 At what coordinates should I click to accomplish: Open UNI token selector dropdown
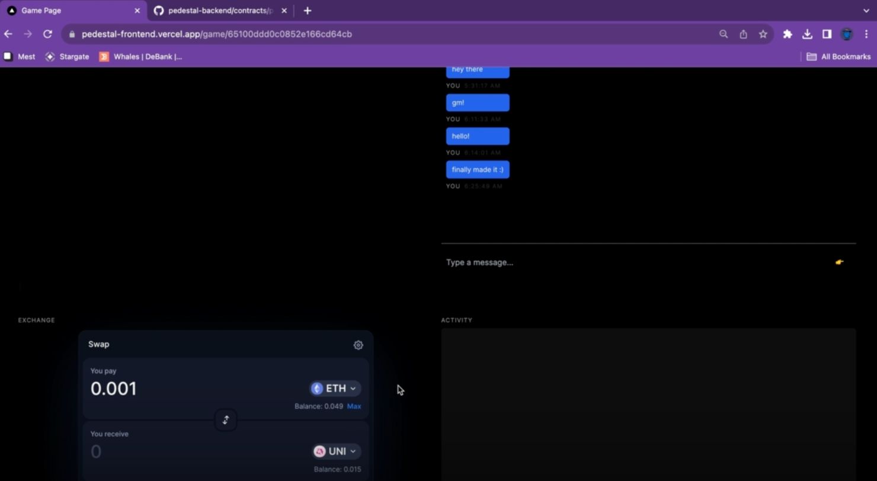pos(337,451)
